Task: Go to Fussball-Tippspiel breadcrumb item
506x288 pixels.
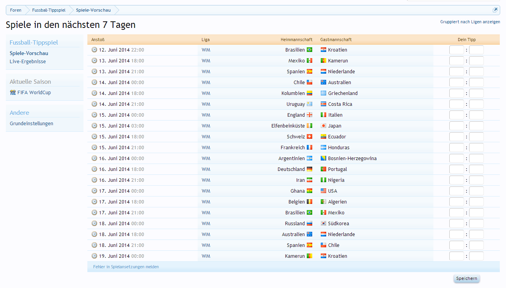Action: [x=49, y=10]
